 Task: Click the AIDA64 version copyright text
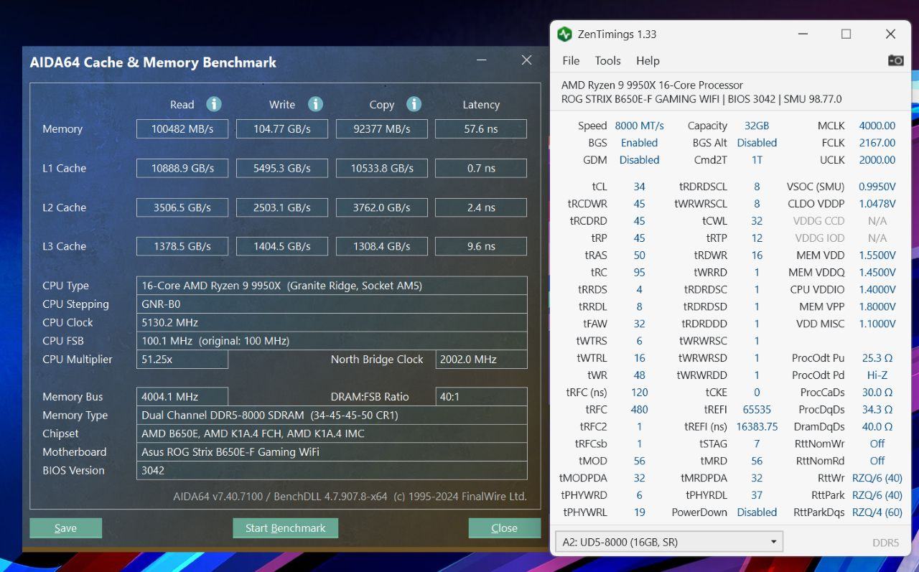[x=350, y=497]
